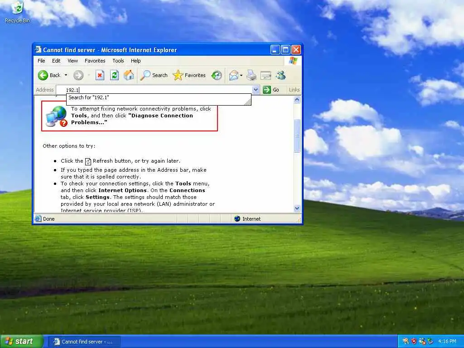Image resolution: width=464 pixels, height=348 pixels.
Task: Expand the Address bar dropdown arrow
Action: (x=256, y=90)
